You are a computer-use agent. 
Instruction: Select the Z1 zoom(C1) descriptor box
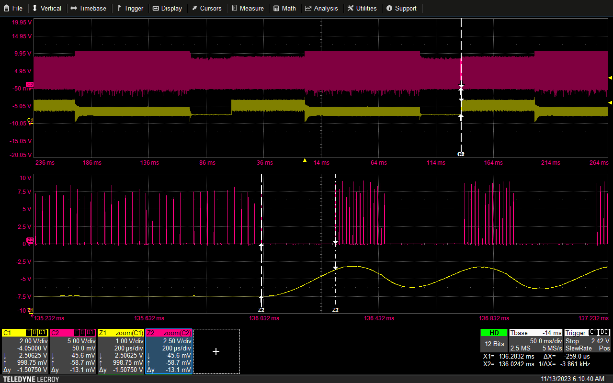tap(121, 351)
